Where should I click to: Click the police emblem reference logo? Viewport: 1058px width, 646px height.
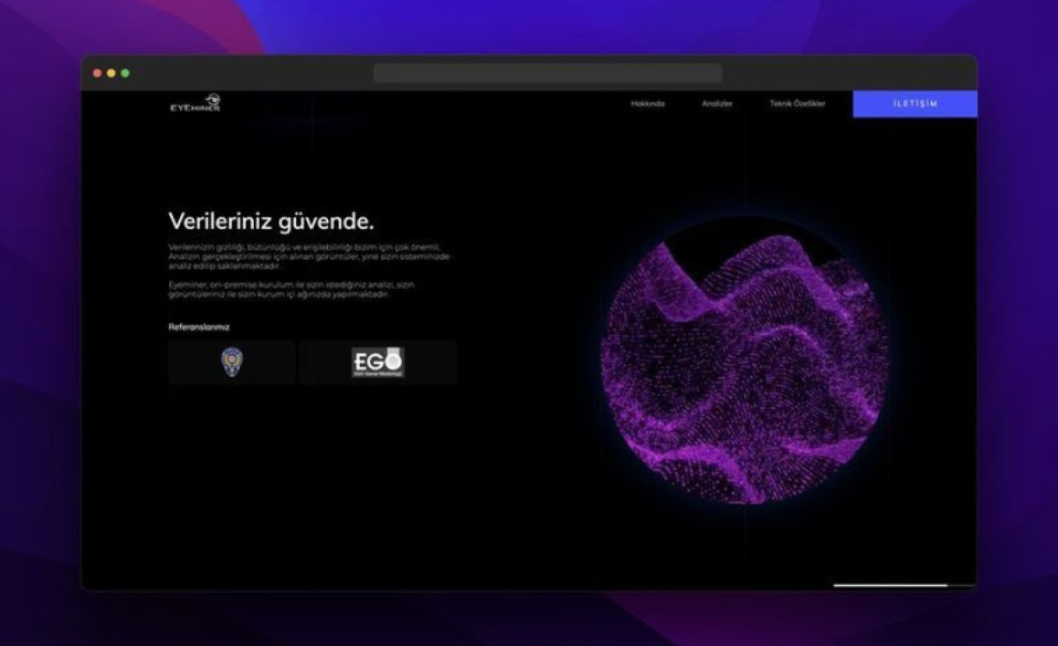click(x=231, y=361)
